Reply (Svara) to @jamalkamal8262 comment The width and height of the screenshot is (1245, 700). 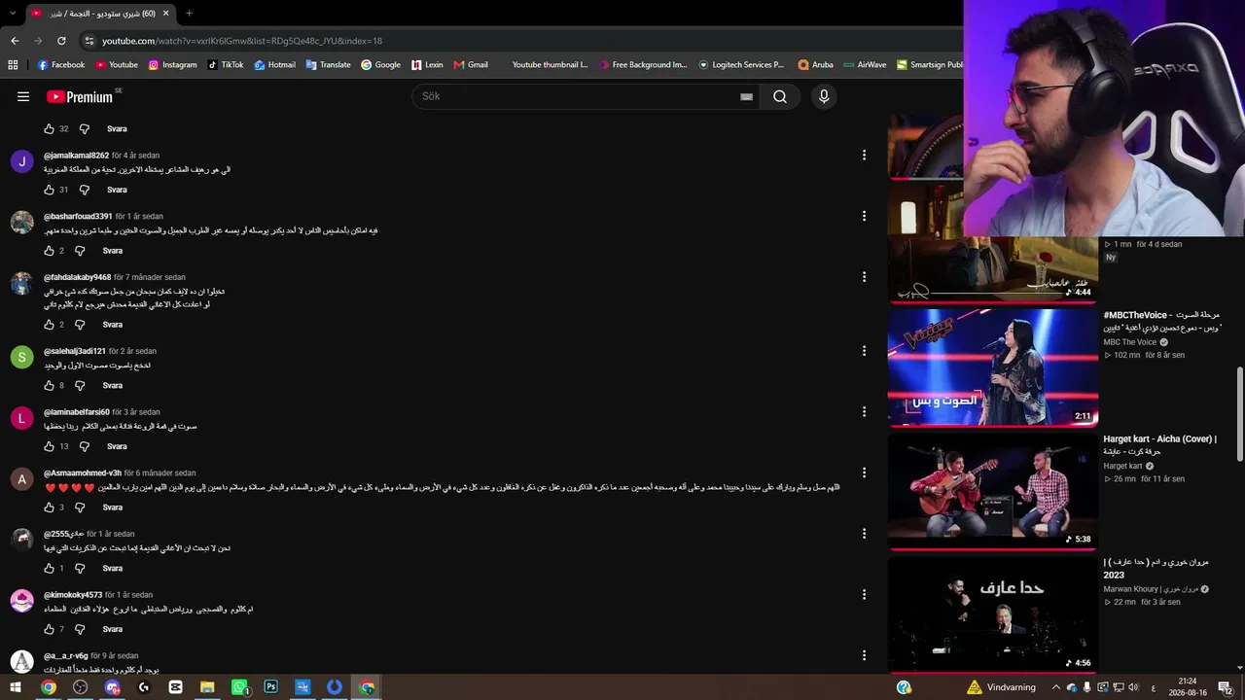[x=117, y=190]
